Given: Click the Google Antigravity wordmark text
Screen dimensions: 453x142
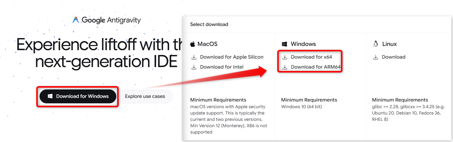Looking at the screenshot, I should [111, 20].
